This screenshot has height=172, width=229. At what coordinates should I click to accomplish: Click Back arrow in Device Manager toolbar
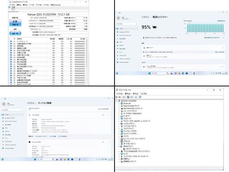[117, 97]
